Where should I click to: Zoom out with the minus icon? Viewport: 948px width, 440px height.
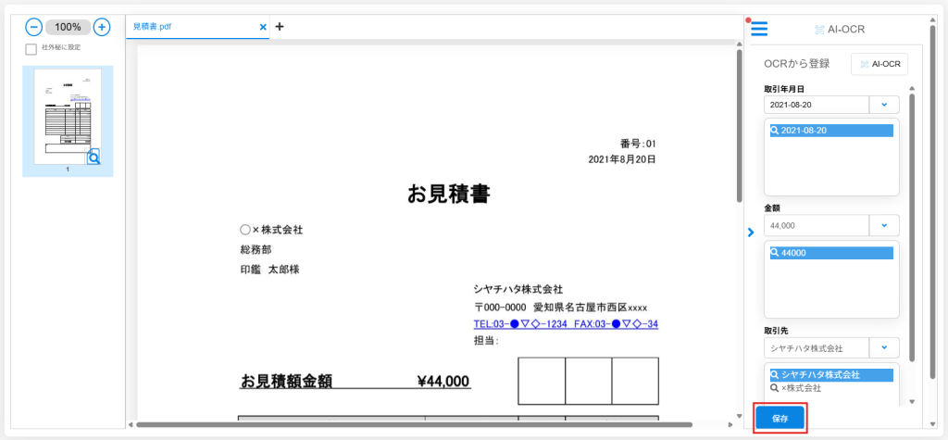34,27
